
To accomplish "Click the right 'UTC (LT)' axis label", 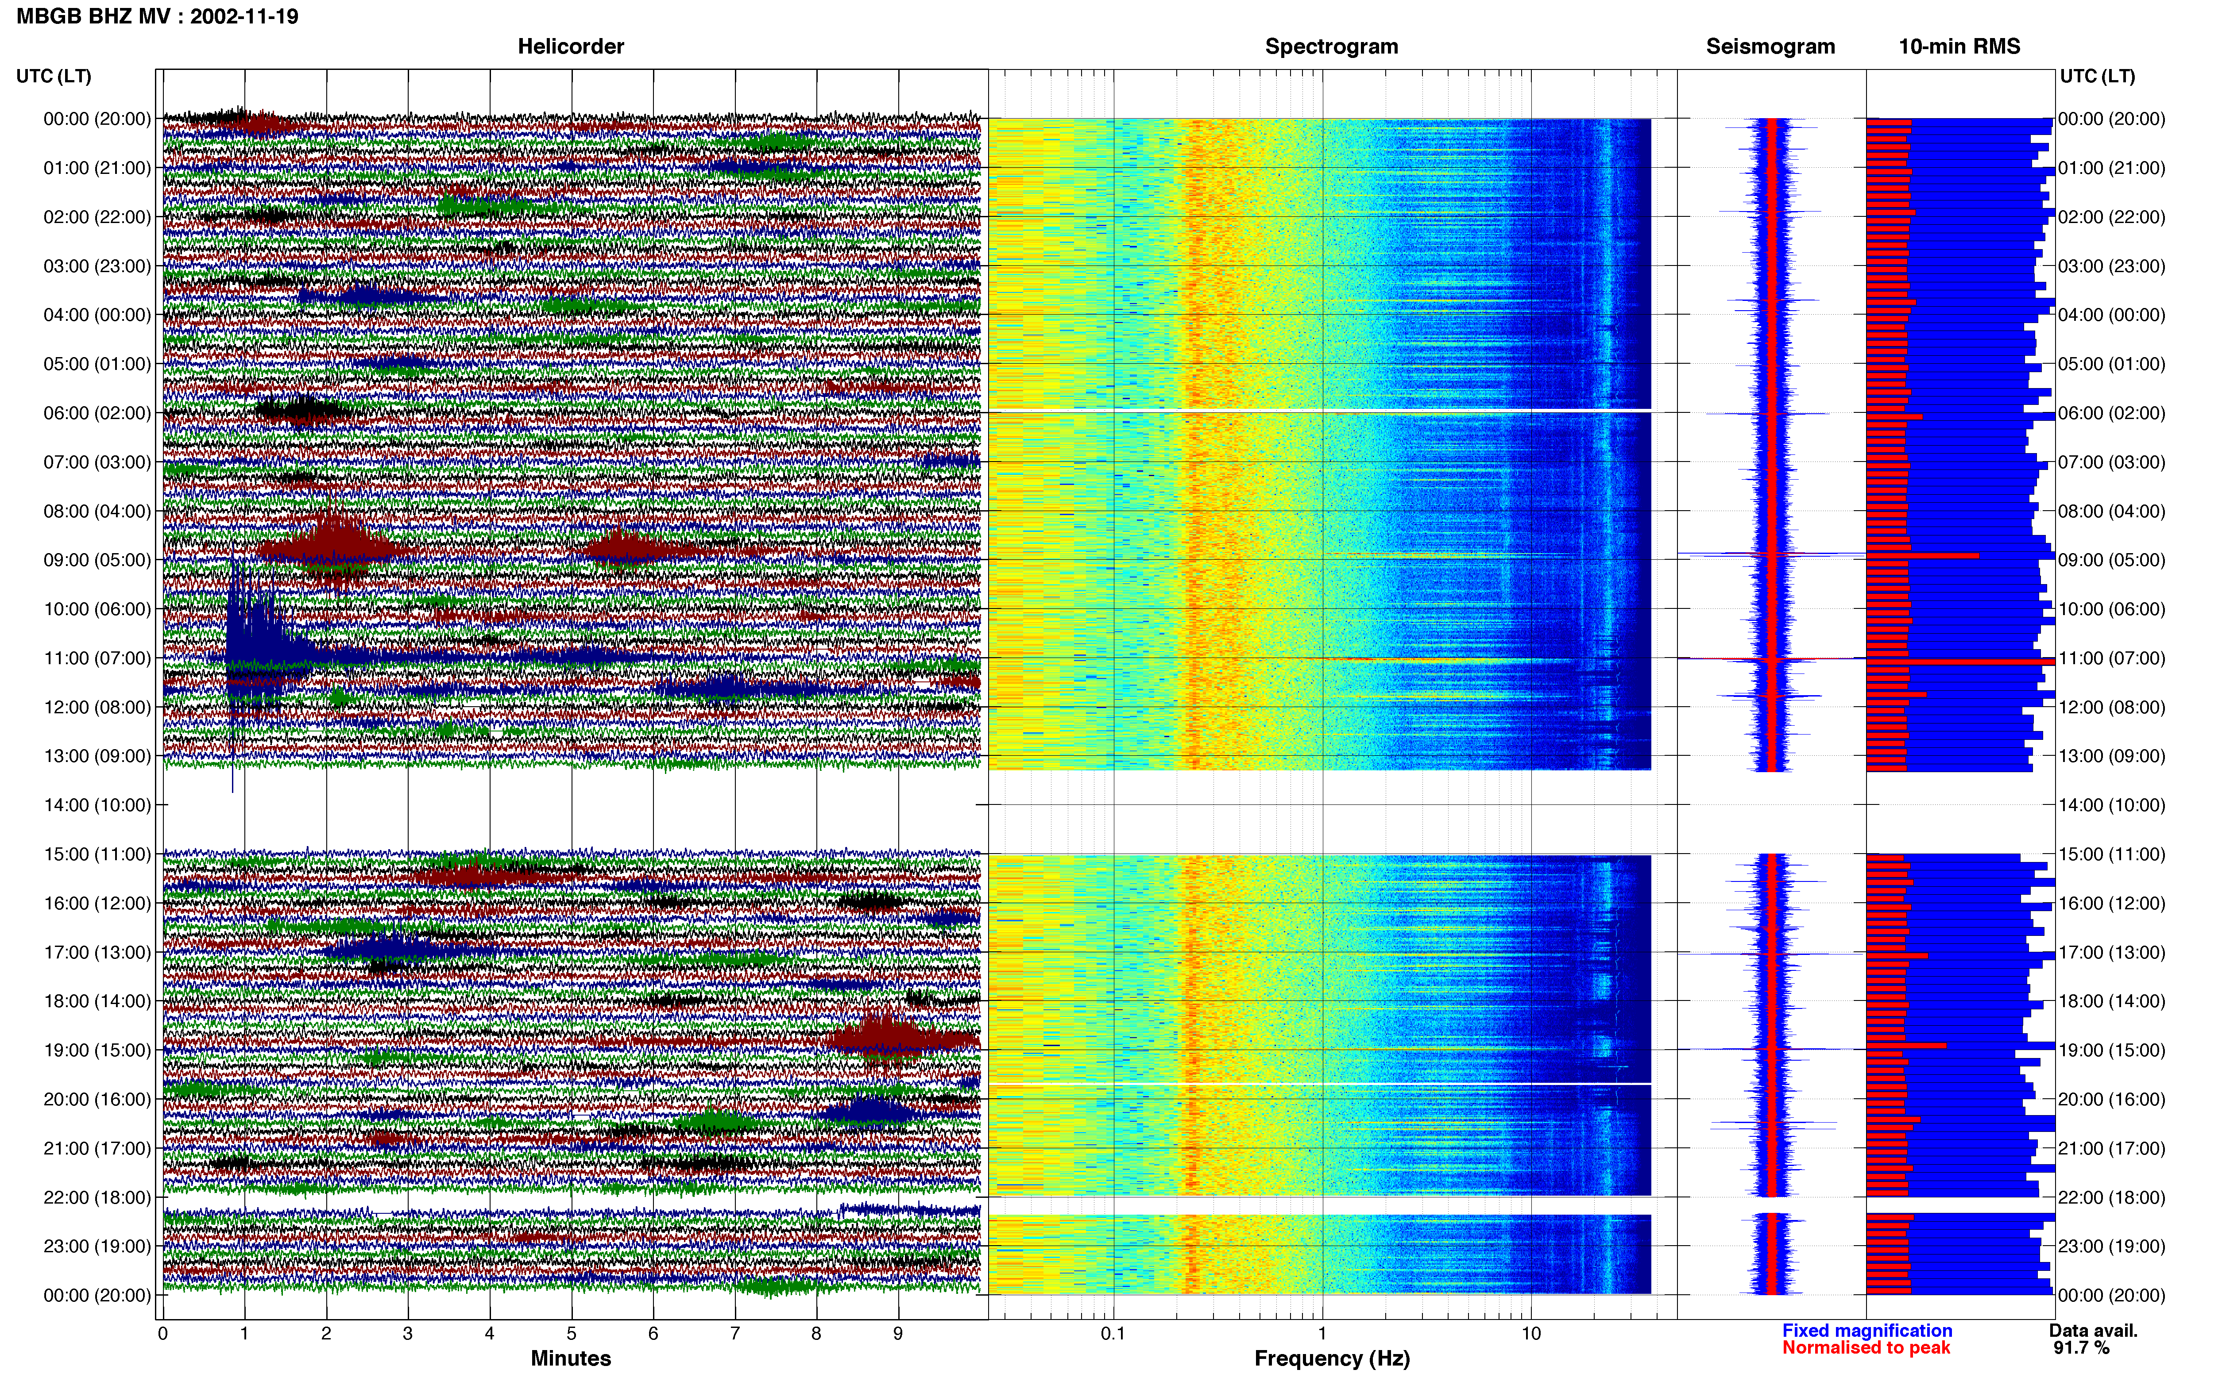I will pyautogui.click(x=2097, y=76).
